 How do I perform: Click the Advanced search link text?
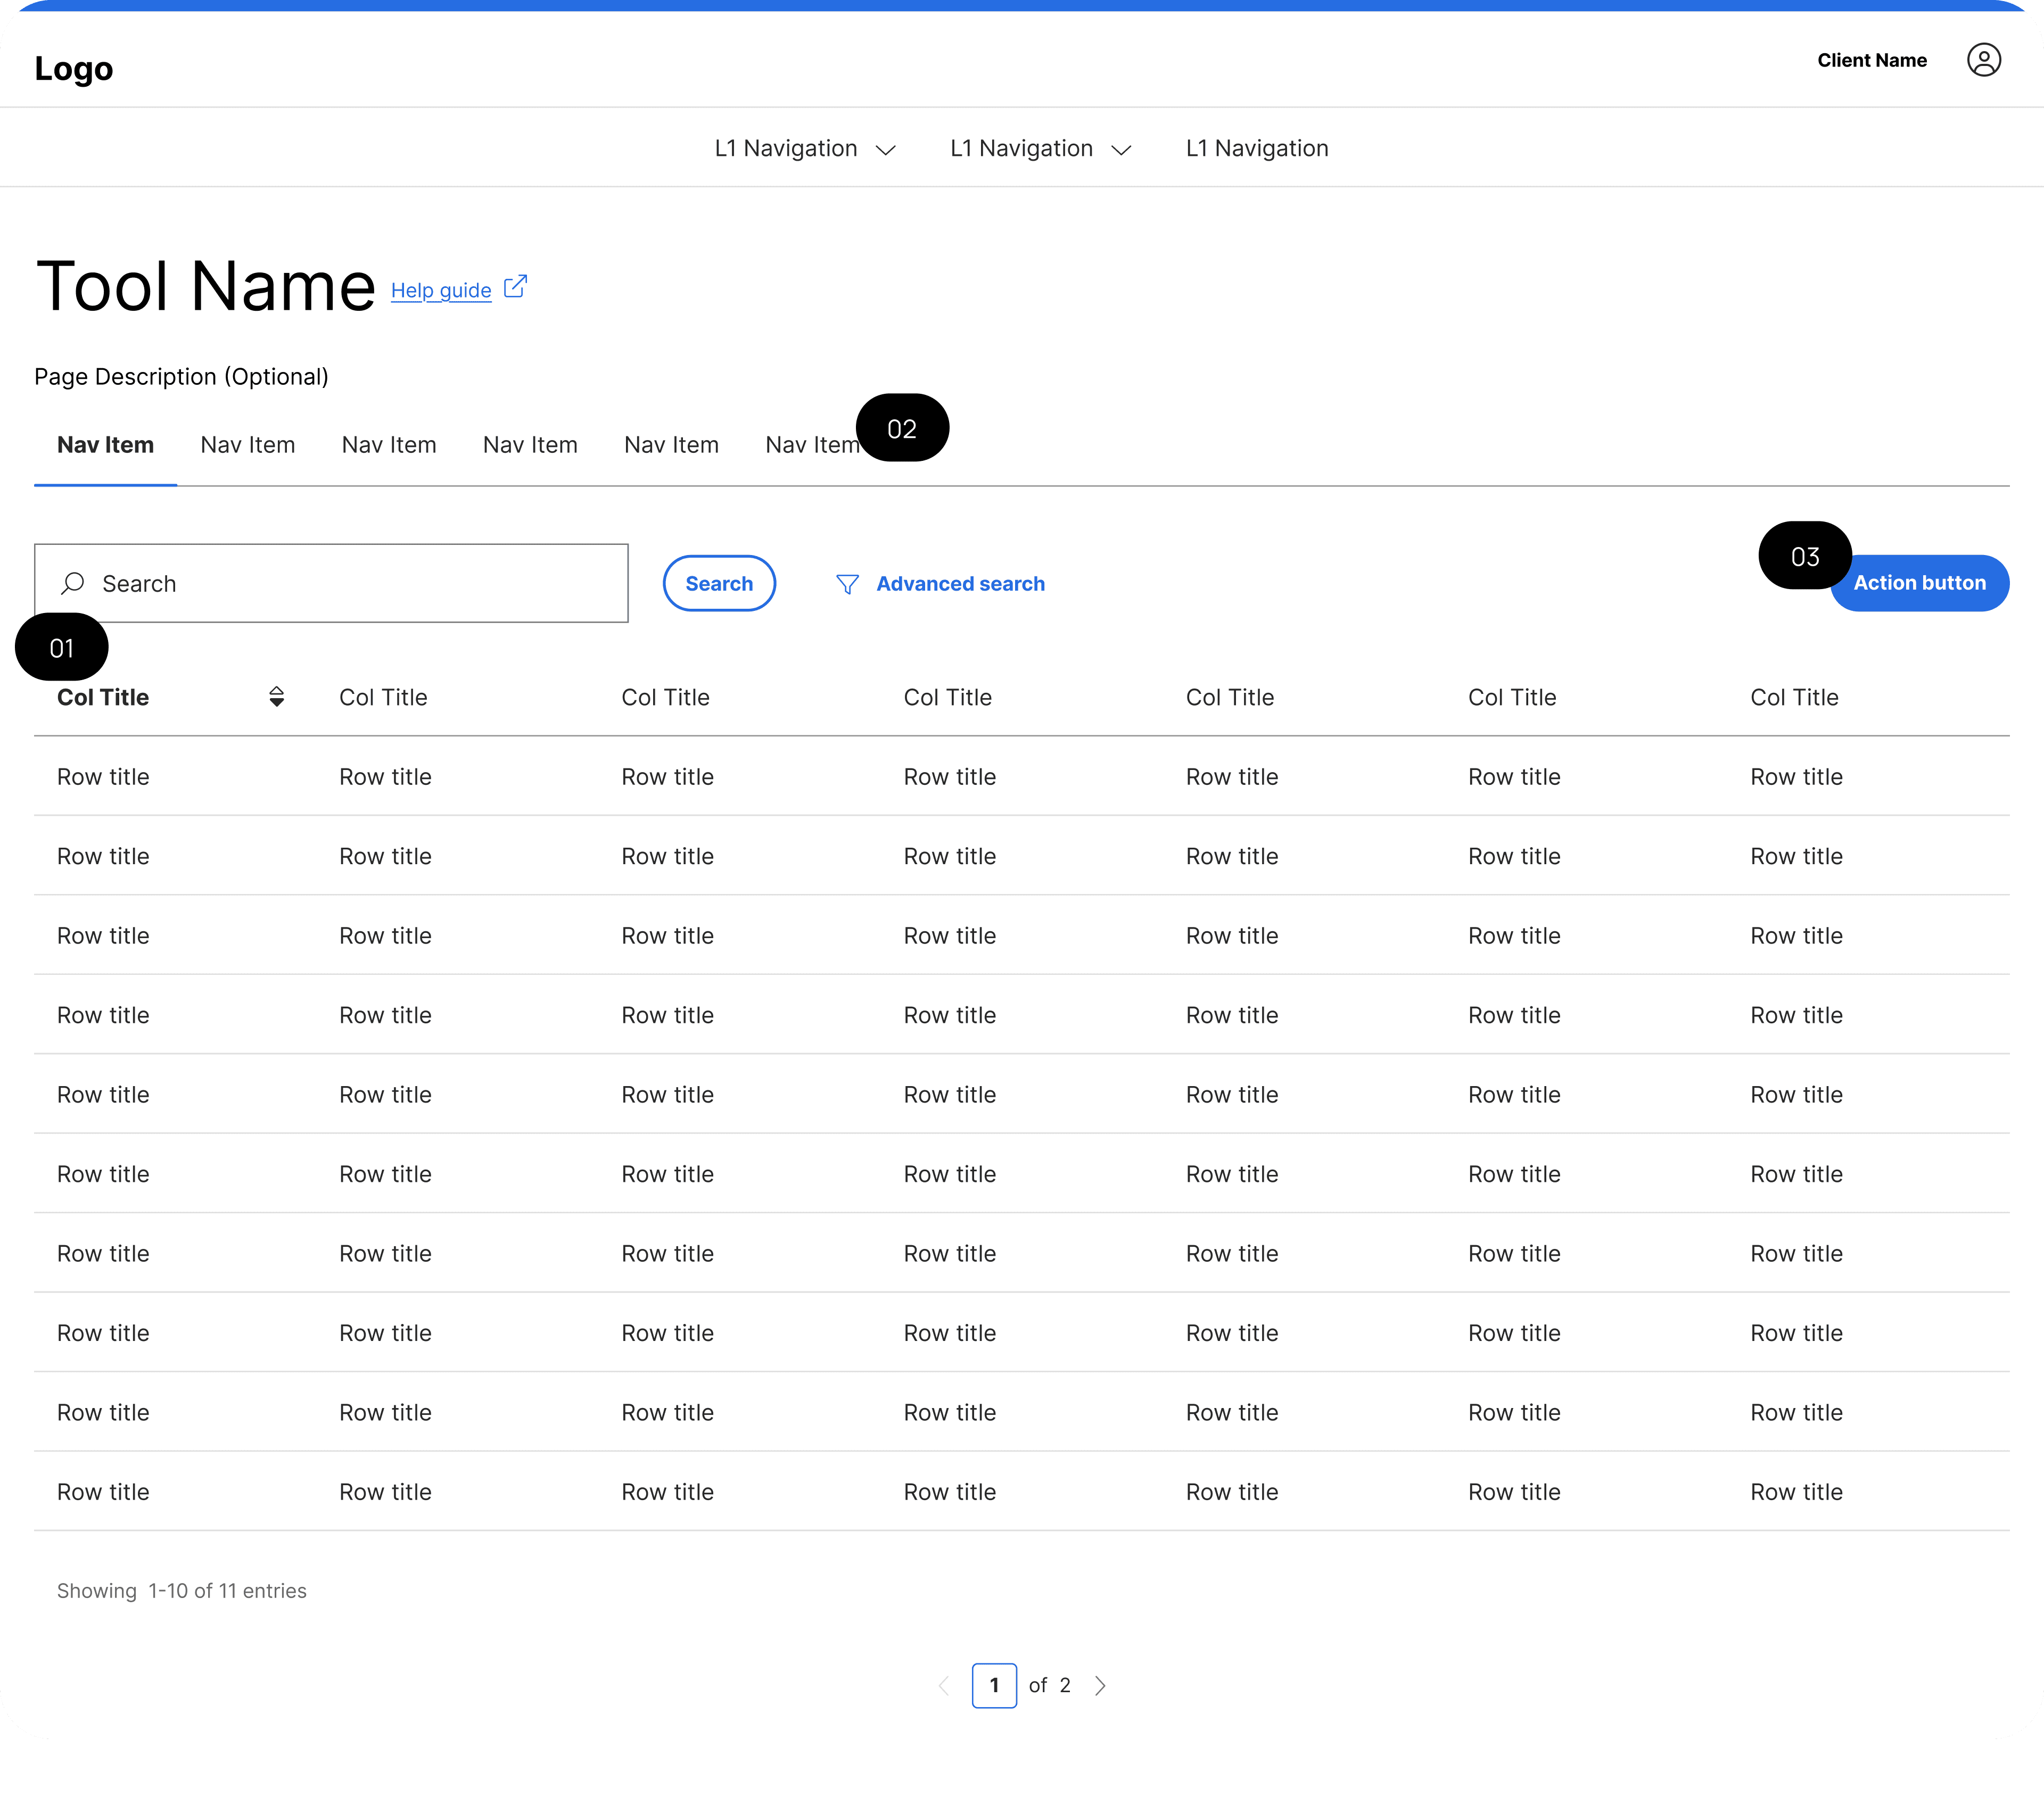960,584
